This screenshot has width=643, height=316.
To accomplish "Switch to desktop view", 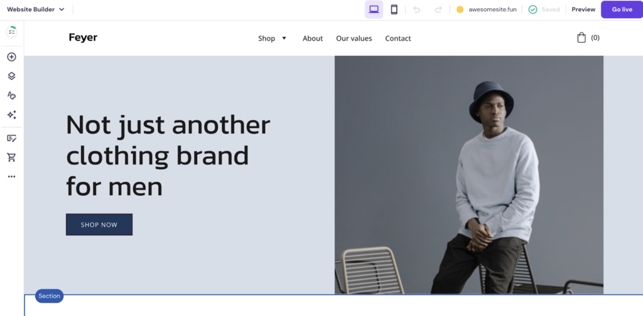I will [x=374, y=9].
